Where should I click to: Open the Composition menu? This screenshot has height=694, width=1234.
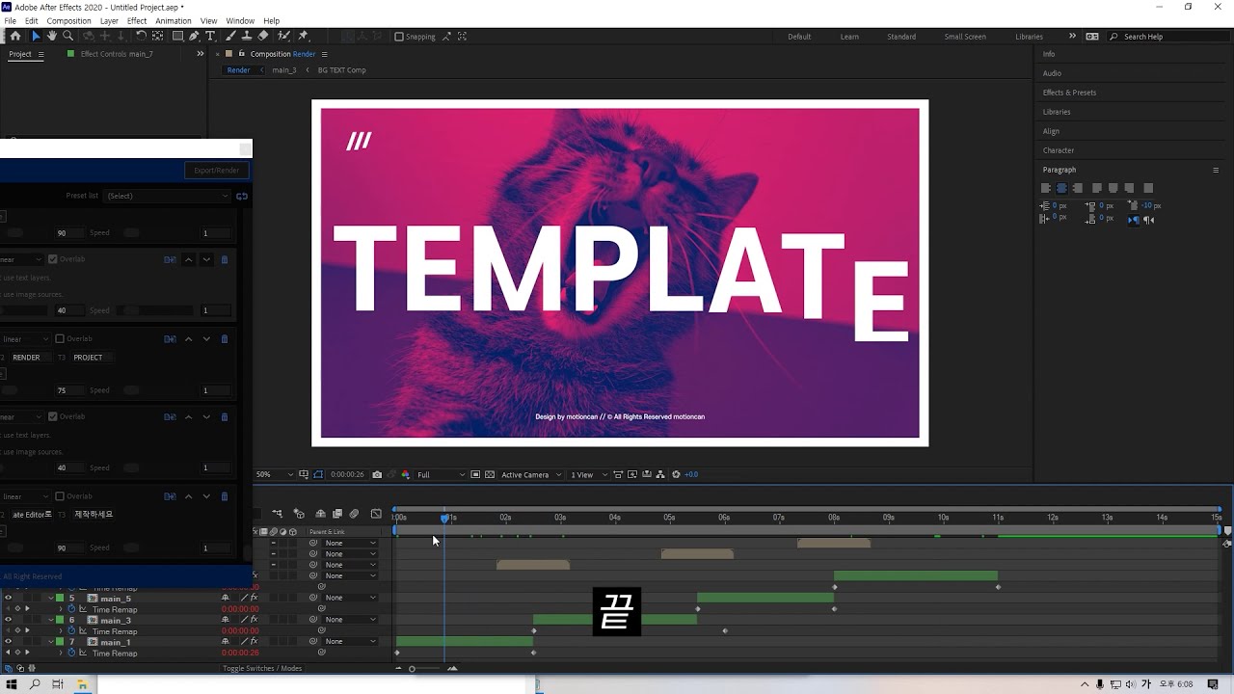[x=68, y=20]
